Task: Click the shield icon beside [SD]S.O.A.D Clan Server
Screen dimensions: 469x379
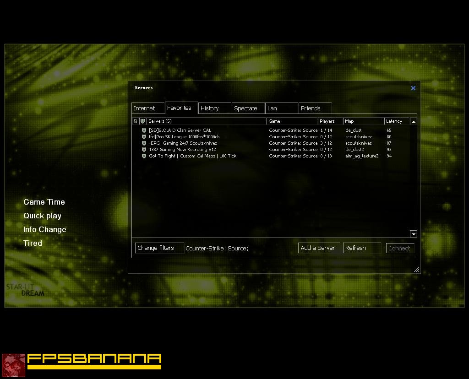Action: pyautogui.click(x=144, y=130)
